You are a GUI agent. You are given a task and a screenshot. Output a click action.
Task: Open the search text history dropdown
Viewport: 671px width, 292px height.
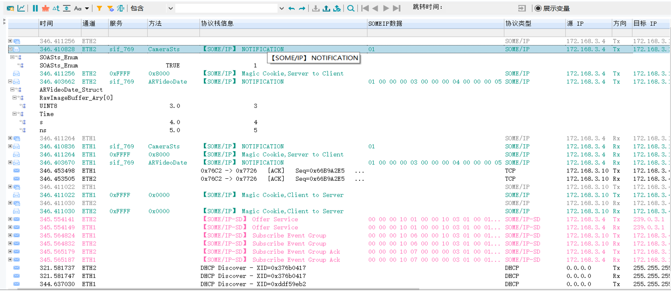(281, 8)
